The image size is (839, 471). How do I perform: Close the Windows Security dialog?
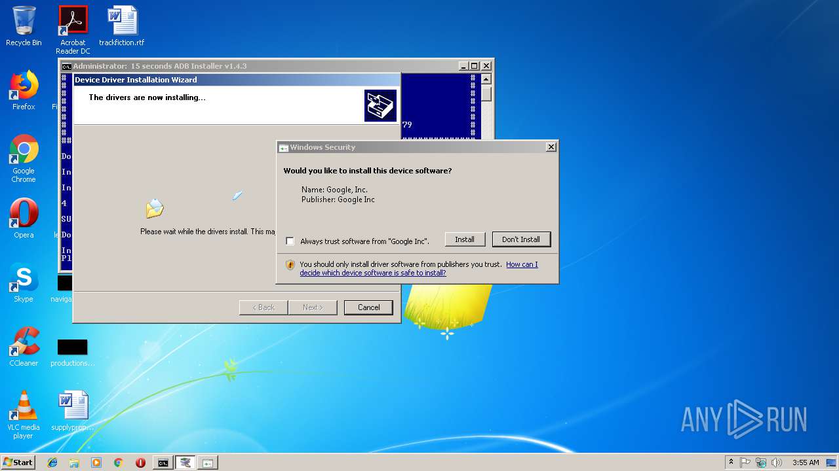551,147
